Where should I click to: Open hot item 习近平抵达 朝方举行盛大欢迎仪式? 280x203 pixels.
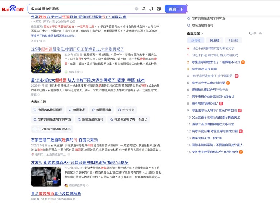point(215,55)
